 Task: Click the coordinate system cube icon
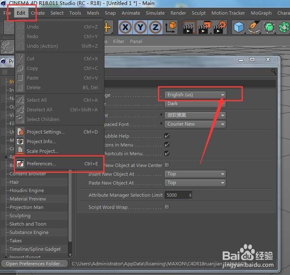[171, 28]
